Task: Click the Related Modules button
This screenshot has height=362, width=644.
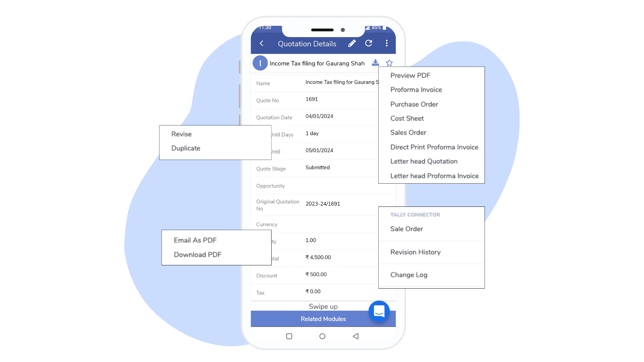Action: coord(323,319)
